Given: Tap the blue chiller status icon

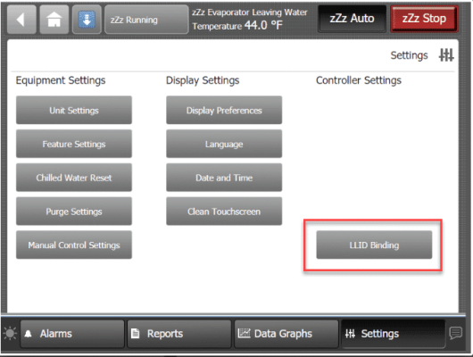Looking at the screenshot, I should pos(87,20).
